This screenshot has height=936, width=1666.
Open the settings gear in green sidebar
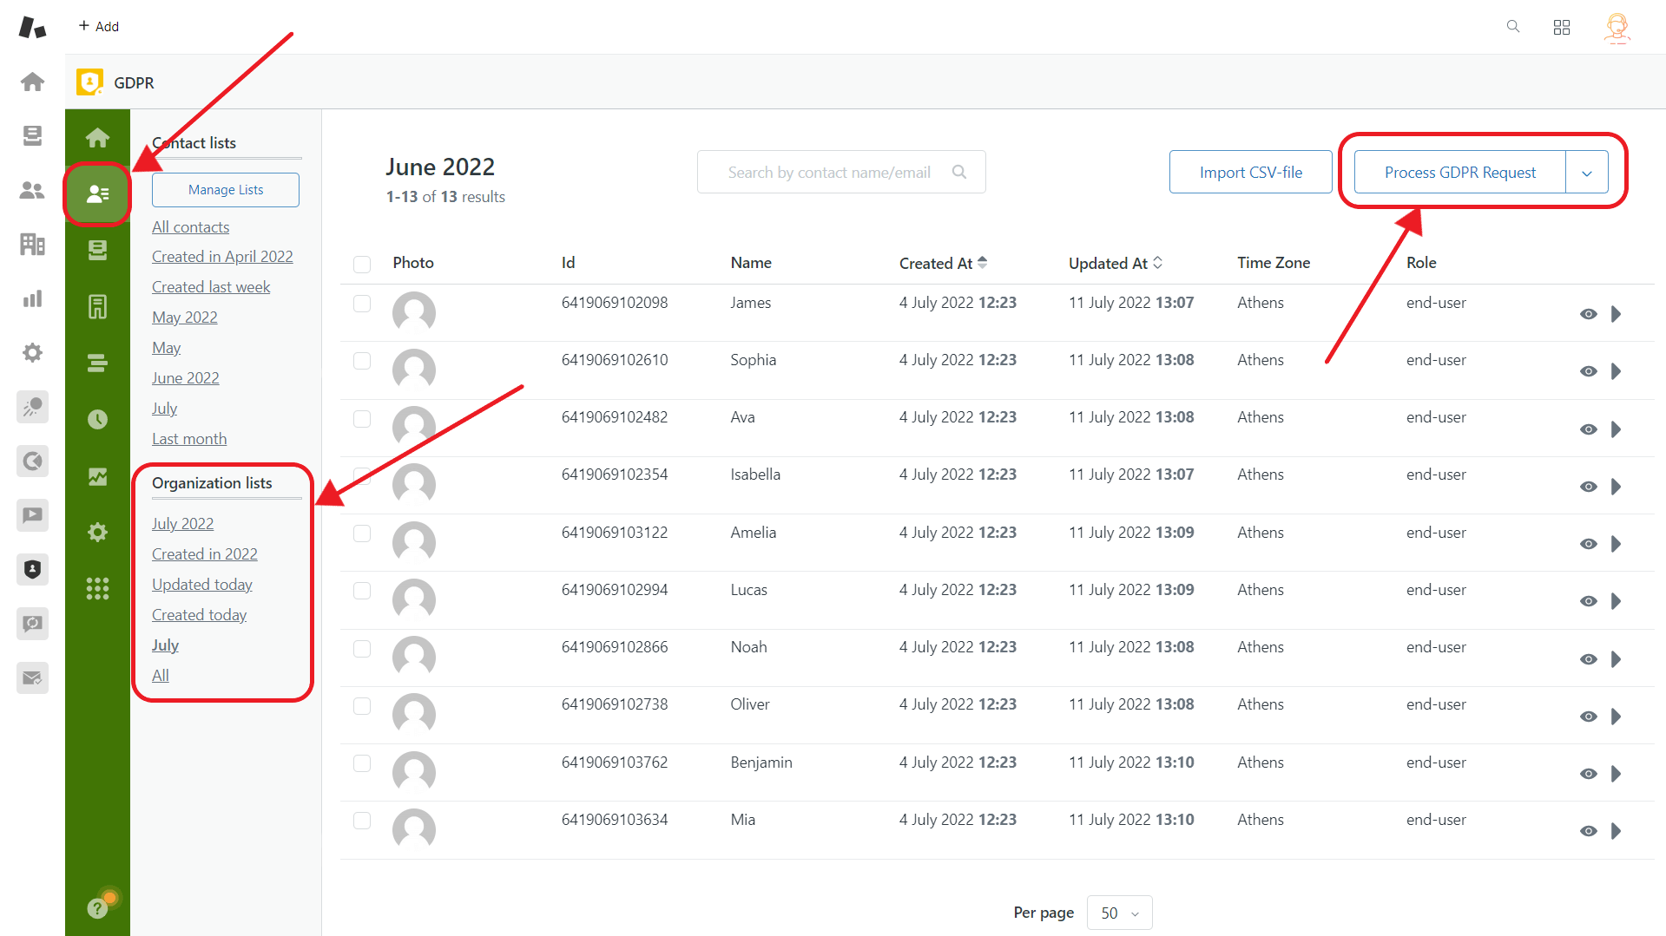[97, 533]
